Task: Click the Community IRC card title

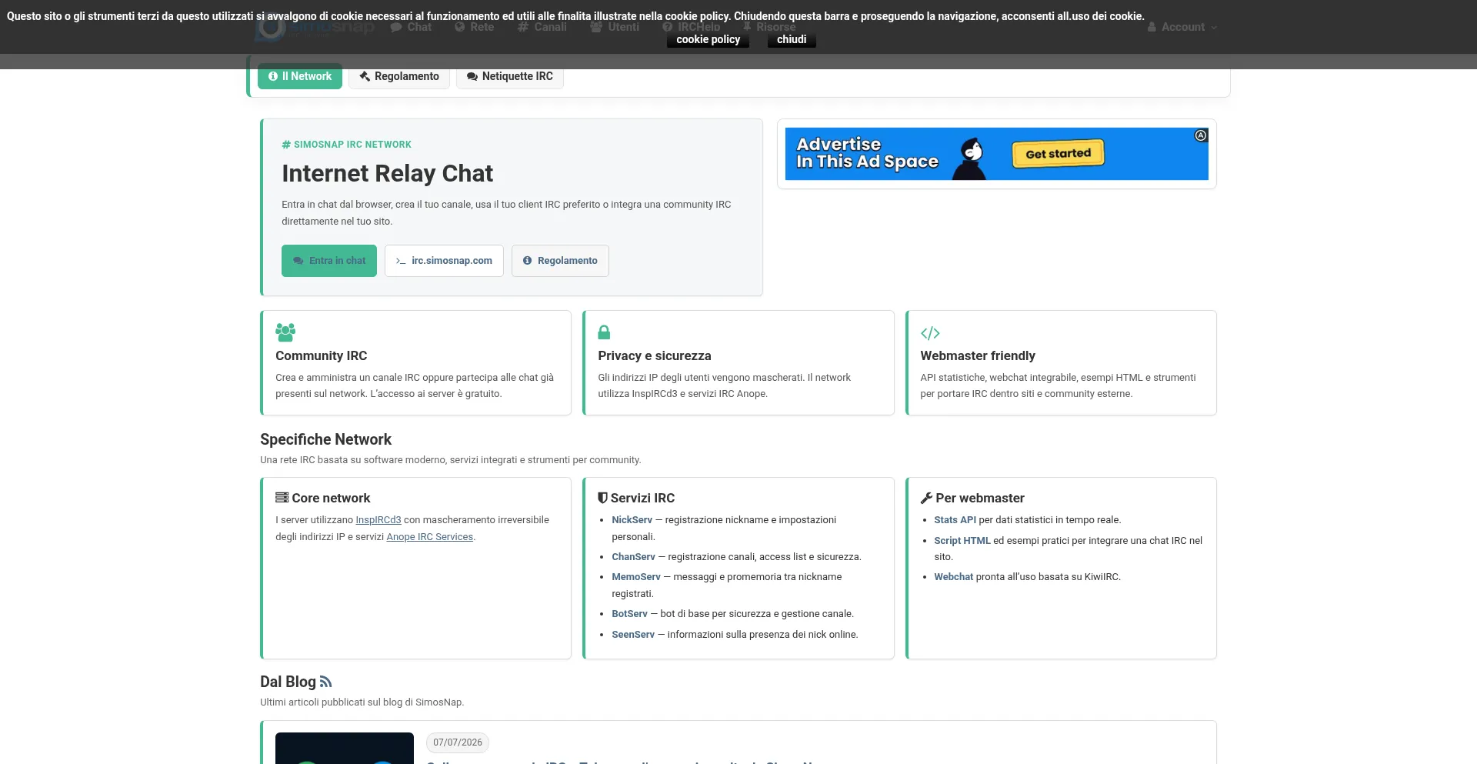Action: click(322, 355)
